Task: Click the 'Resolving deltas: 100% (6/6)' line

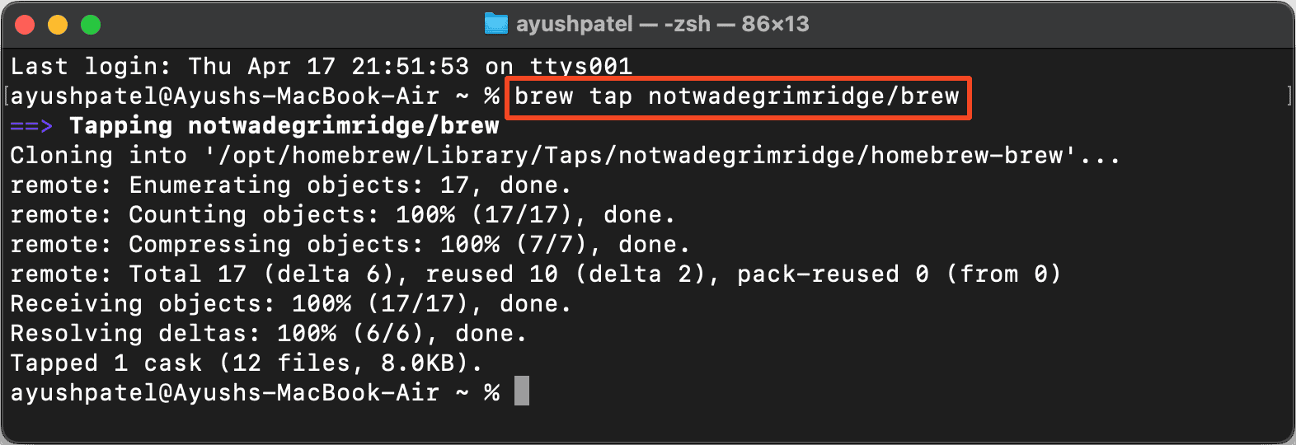Action: pos(268,334)
